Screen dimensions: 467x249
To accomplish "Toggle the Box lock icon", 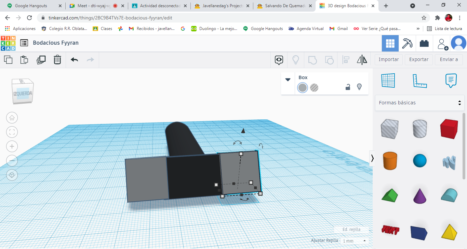I will [x=348, y=87].
